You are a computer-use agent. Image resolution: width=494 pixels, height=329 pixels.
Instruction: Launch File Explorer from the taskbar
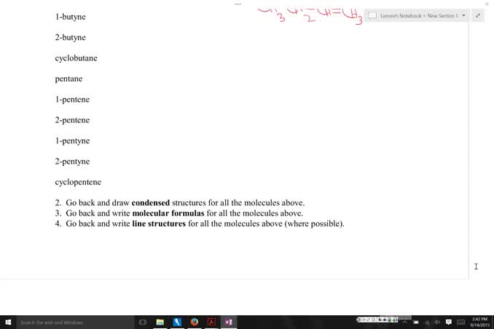tap(160, 322)
